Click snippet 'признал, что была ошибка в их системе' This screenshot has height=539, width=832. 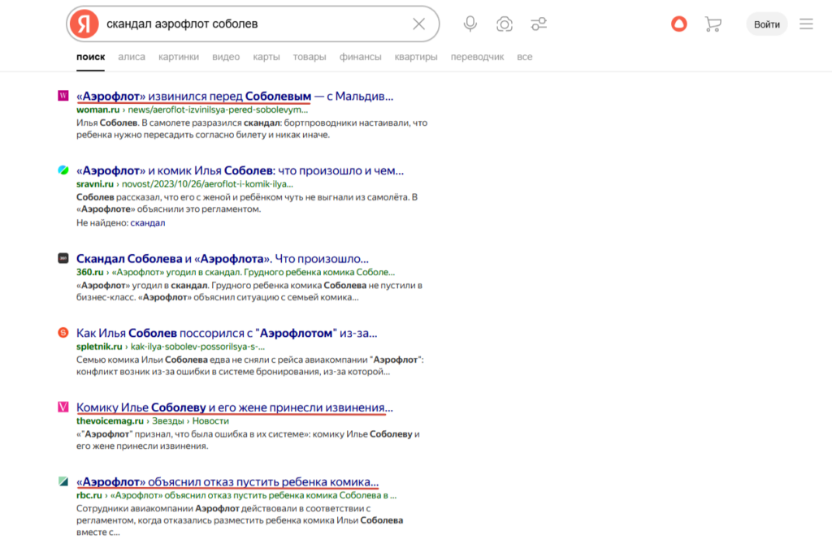point(248,440)
